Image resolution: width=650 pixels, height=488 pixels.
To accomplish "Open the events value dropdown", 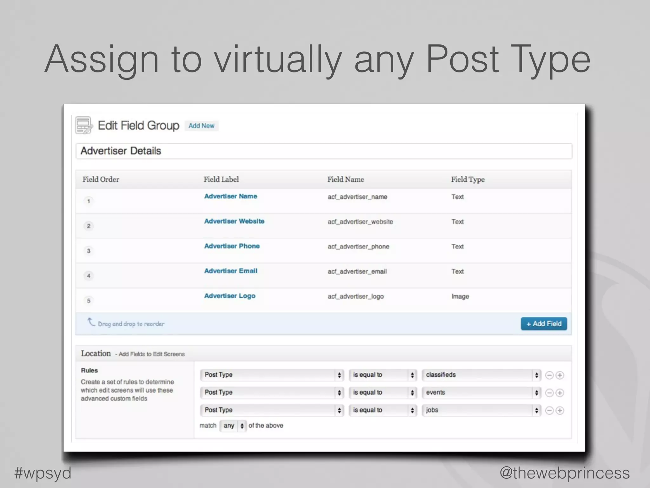I will click(x=481, y=393).
